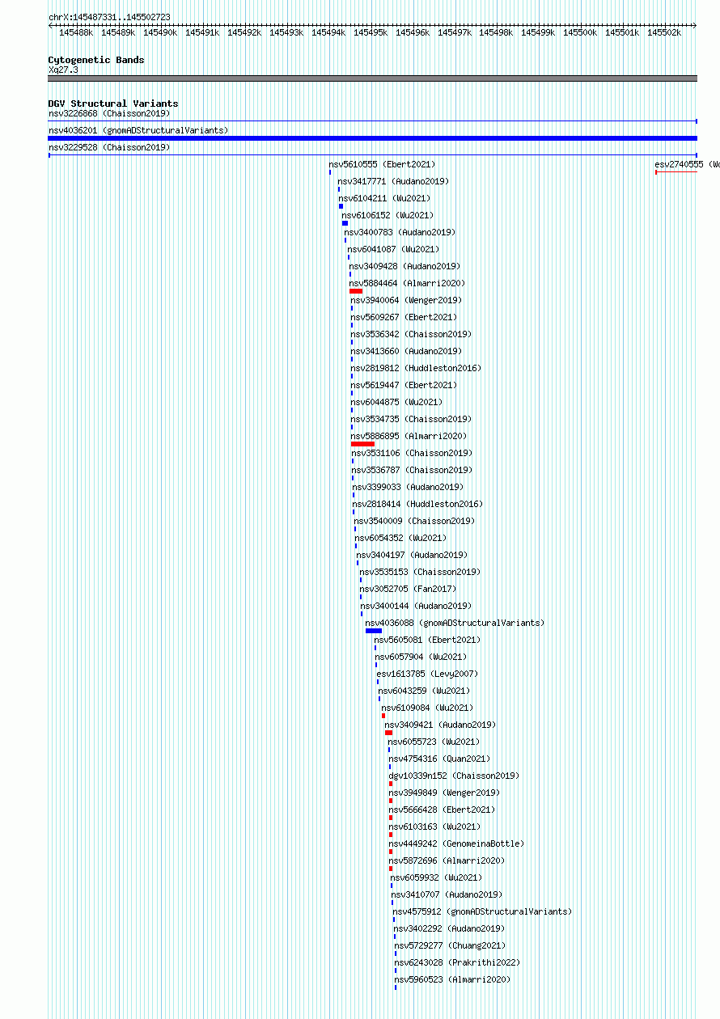Open variant nsv3052705 (Fan2017)
Viewport: 720px width, 1019px height.
[408, 589]
